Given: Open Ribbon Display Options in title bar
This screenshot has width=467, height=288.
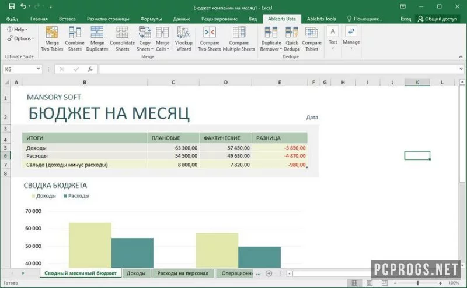Looking at the screenshot, I should click(403, 6).
